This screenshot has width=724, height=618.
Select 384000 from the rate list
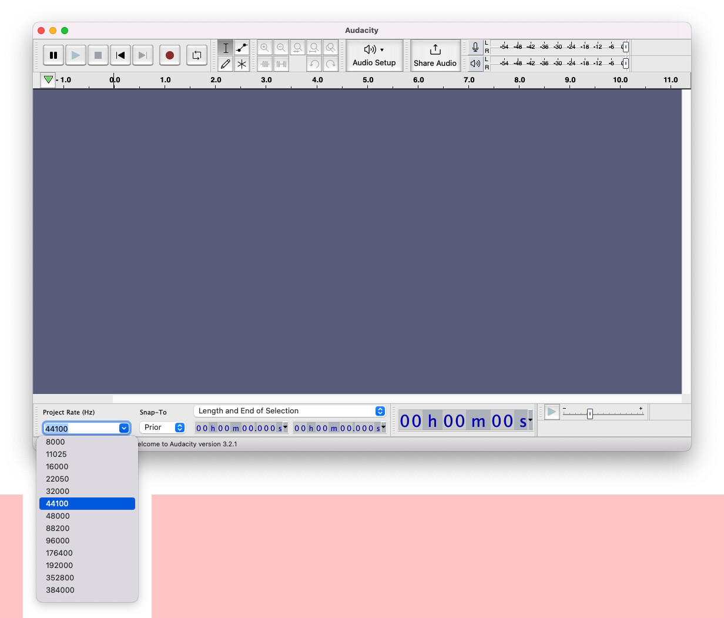(x=87, y=590)
